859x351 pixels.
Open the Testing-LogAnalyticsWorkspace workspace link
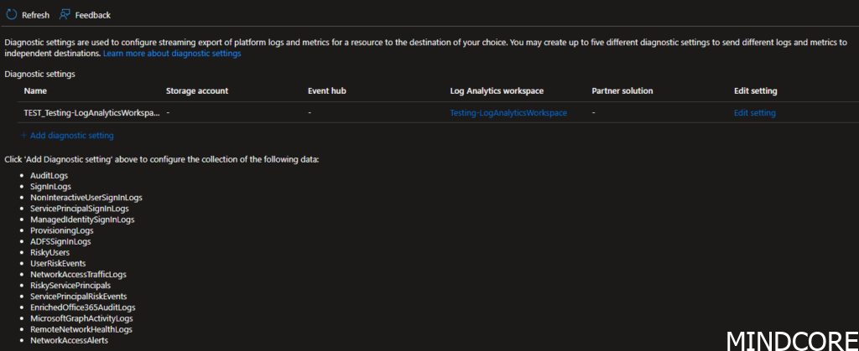click(x=508, y=112)
